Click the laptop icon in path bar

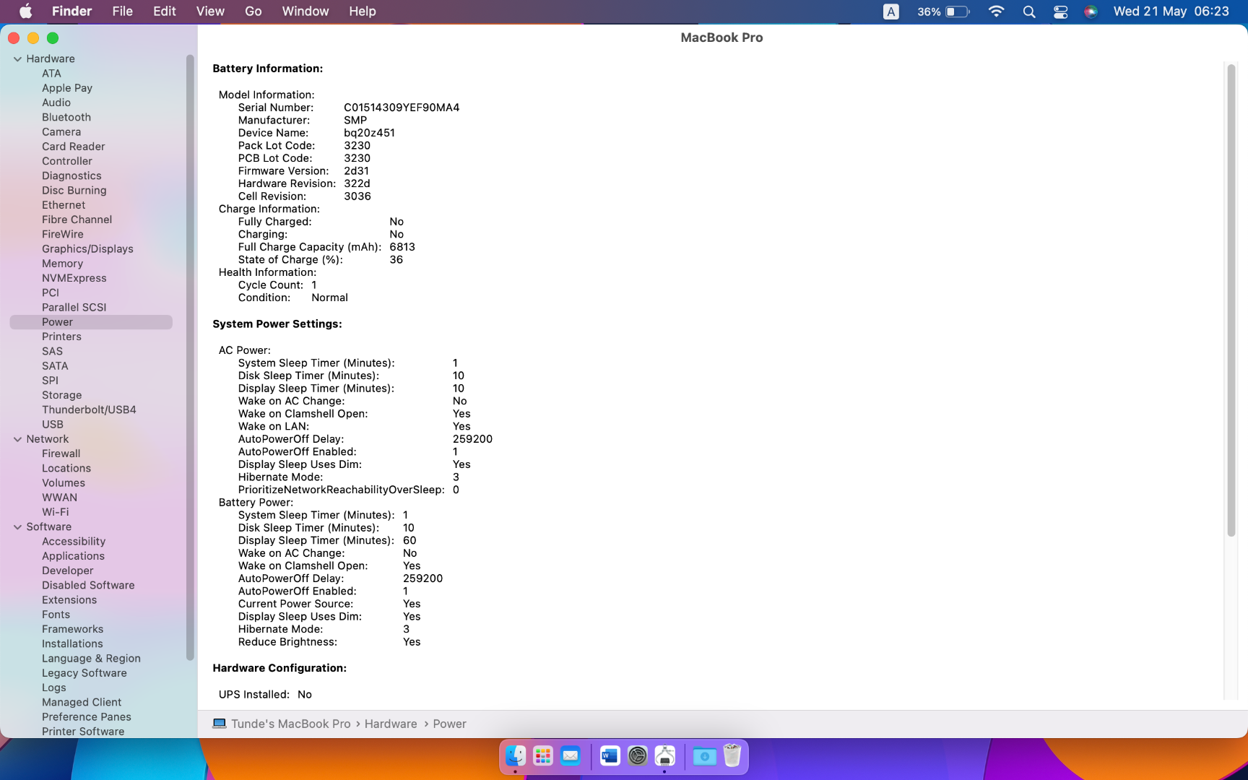point(220,724)
